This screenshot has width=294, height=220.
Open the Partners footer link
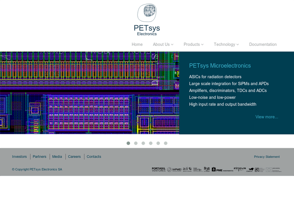pos(39,157)
